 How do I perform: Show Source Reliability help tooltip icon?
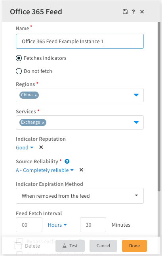point(67,161)
